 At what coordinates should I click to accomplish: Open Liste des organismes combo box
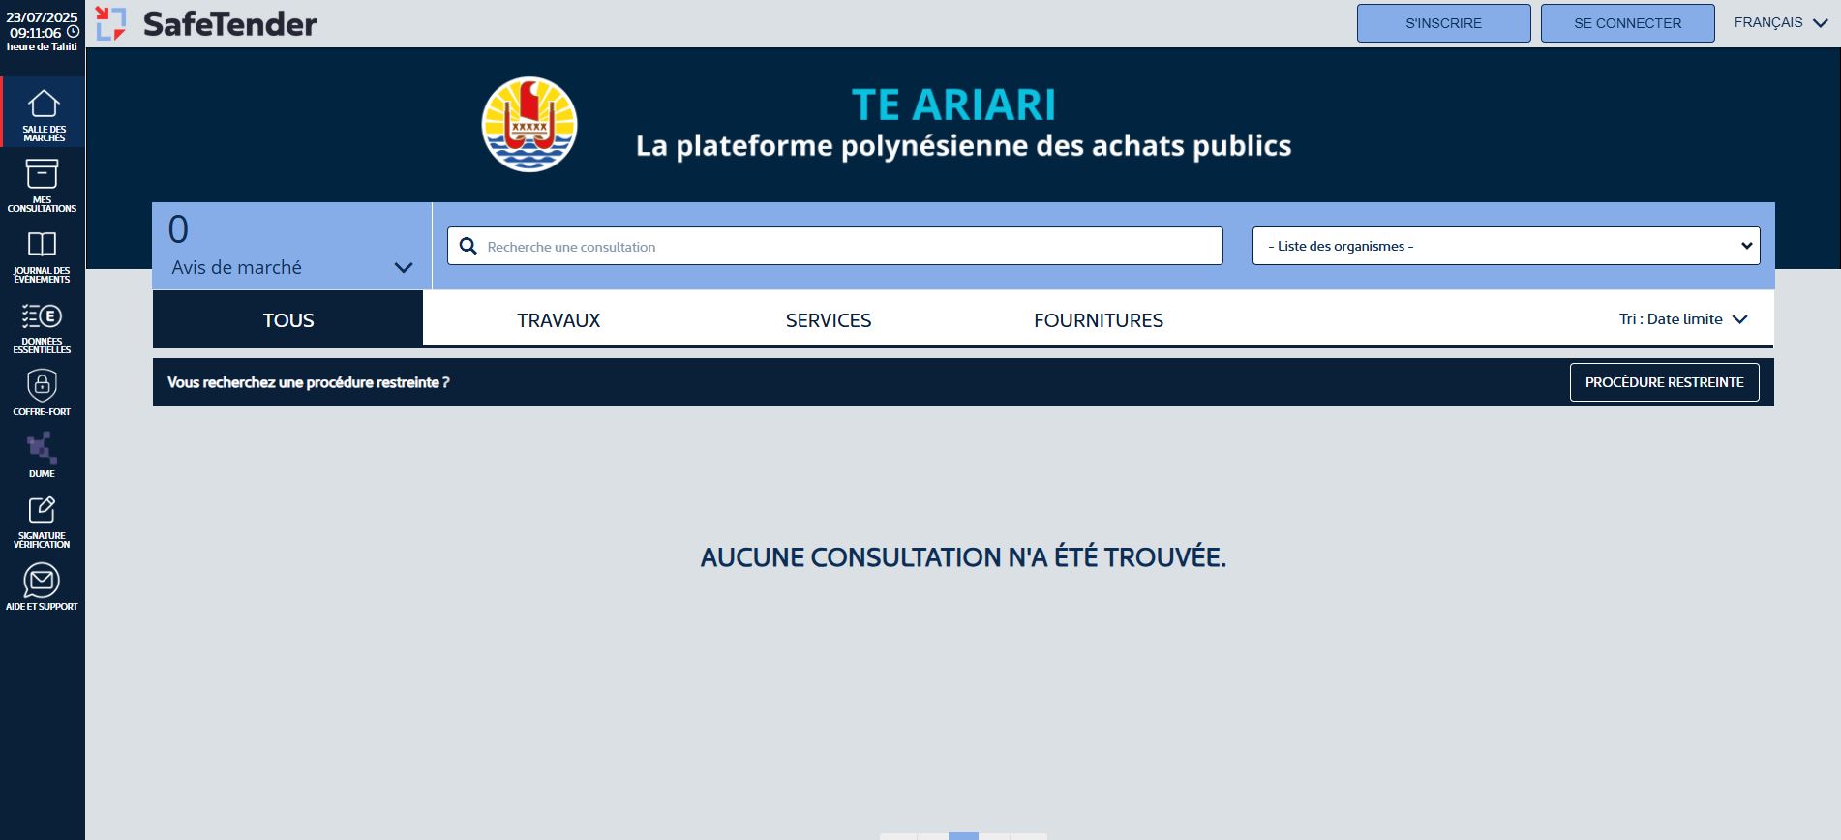point(1506,246)
